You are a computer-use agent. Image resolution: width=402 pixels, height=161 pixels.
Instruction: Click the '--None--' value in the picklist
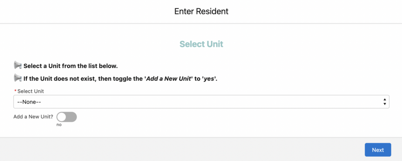tap(29, 102)
